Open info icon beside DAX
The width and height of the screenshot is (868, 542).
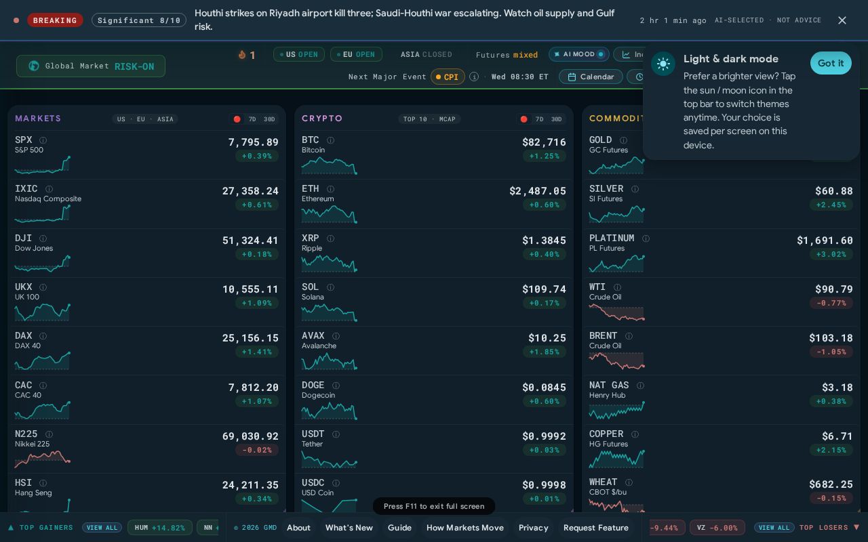tap(43, 336)
